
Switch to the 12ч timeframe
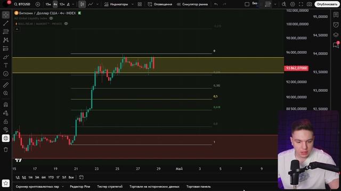click(x=62, y=4)
